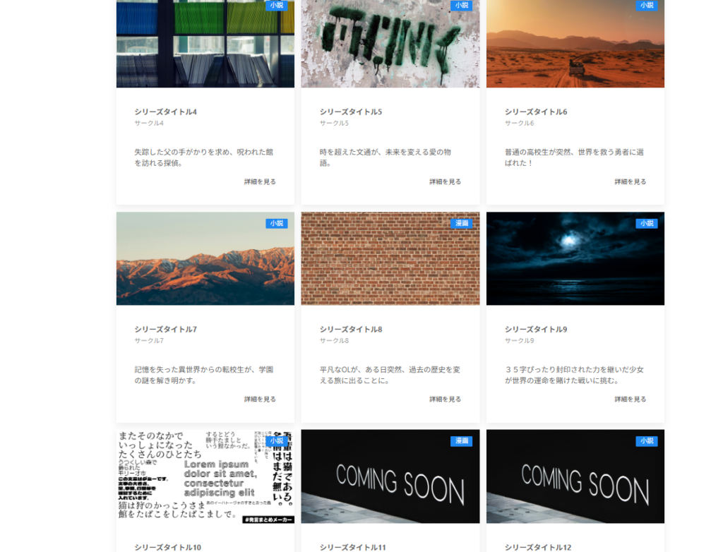Click 詳細を見る on the シリーズタイトル8 card
Image resolution: width=723 pixels, height=552 pixels.
445,399
